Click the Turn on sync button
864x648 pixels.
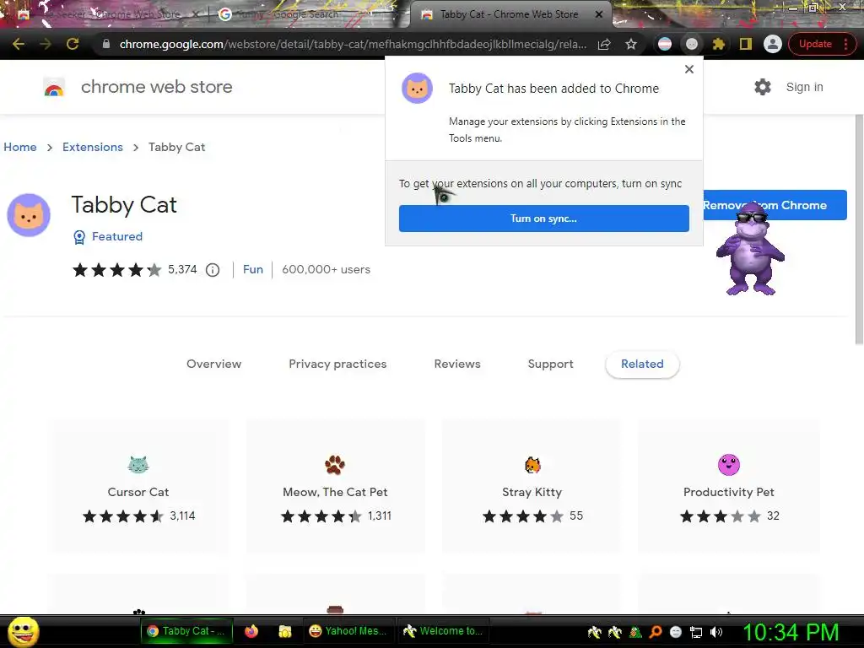[x=544, y=219]
